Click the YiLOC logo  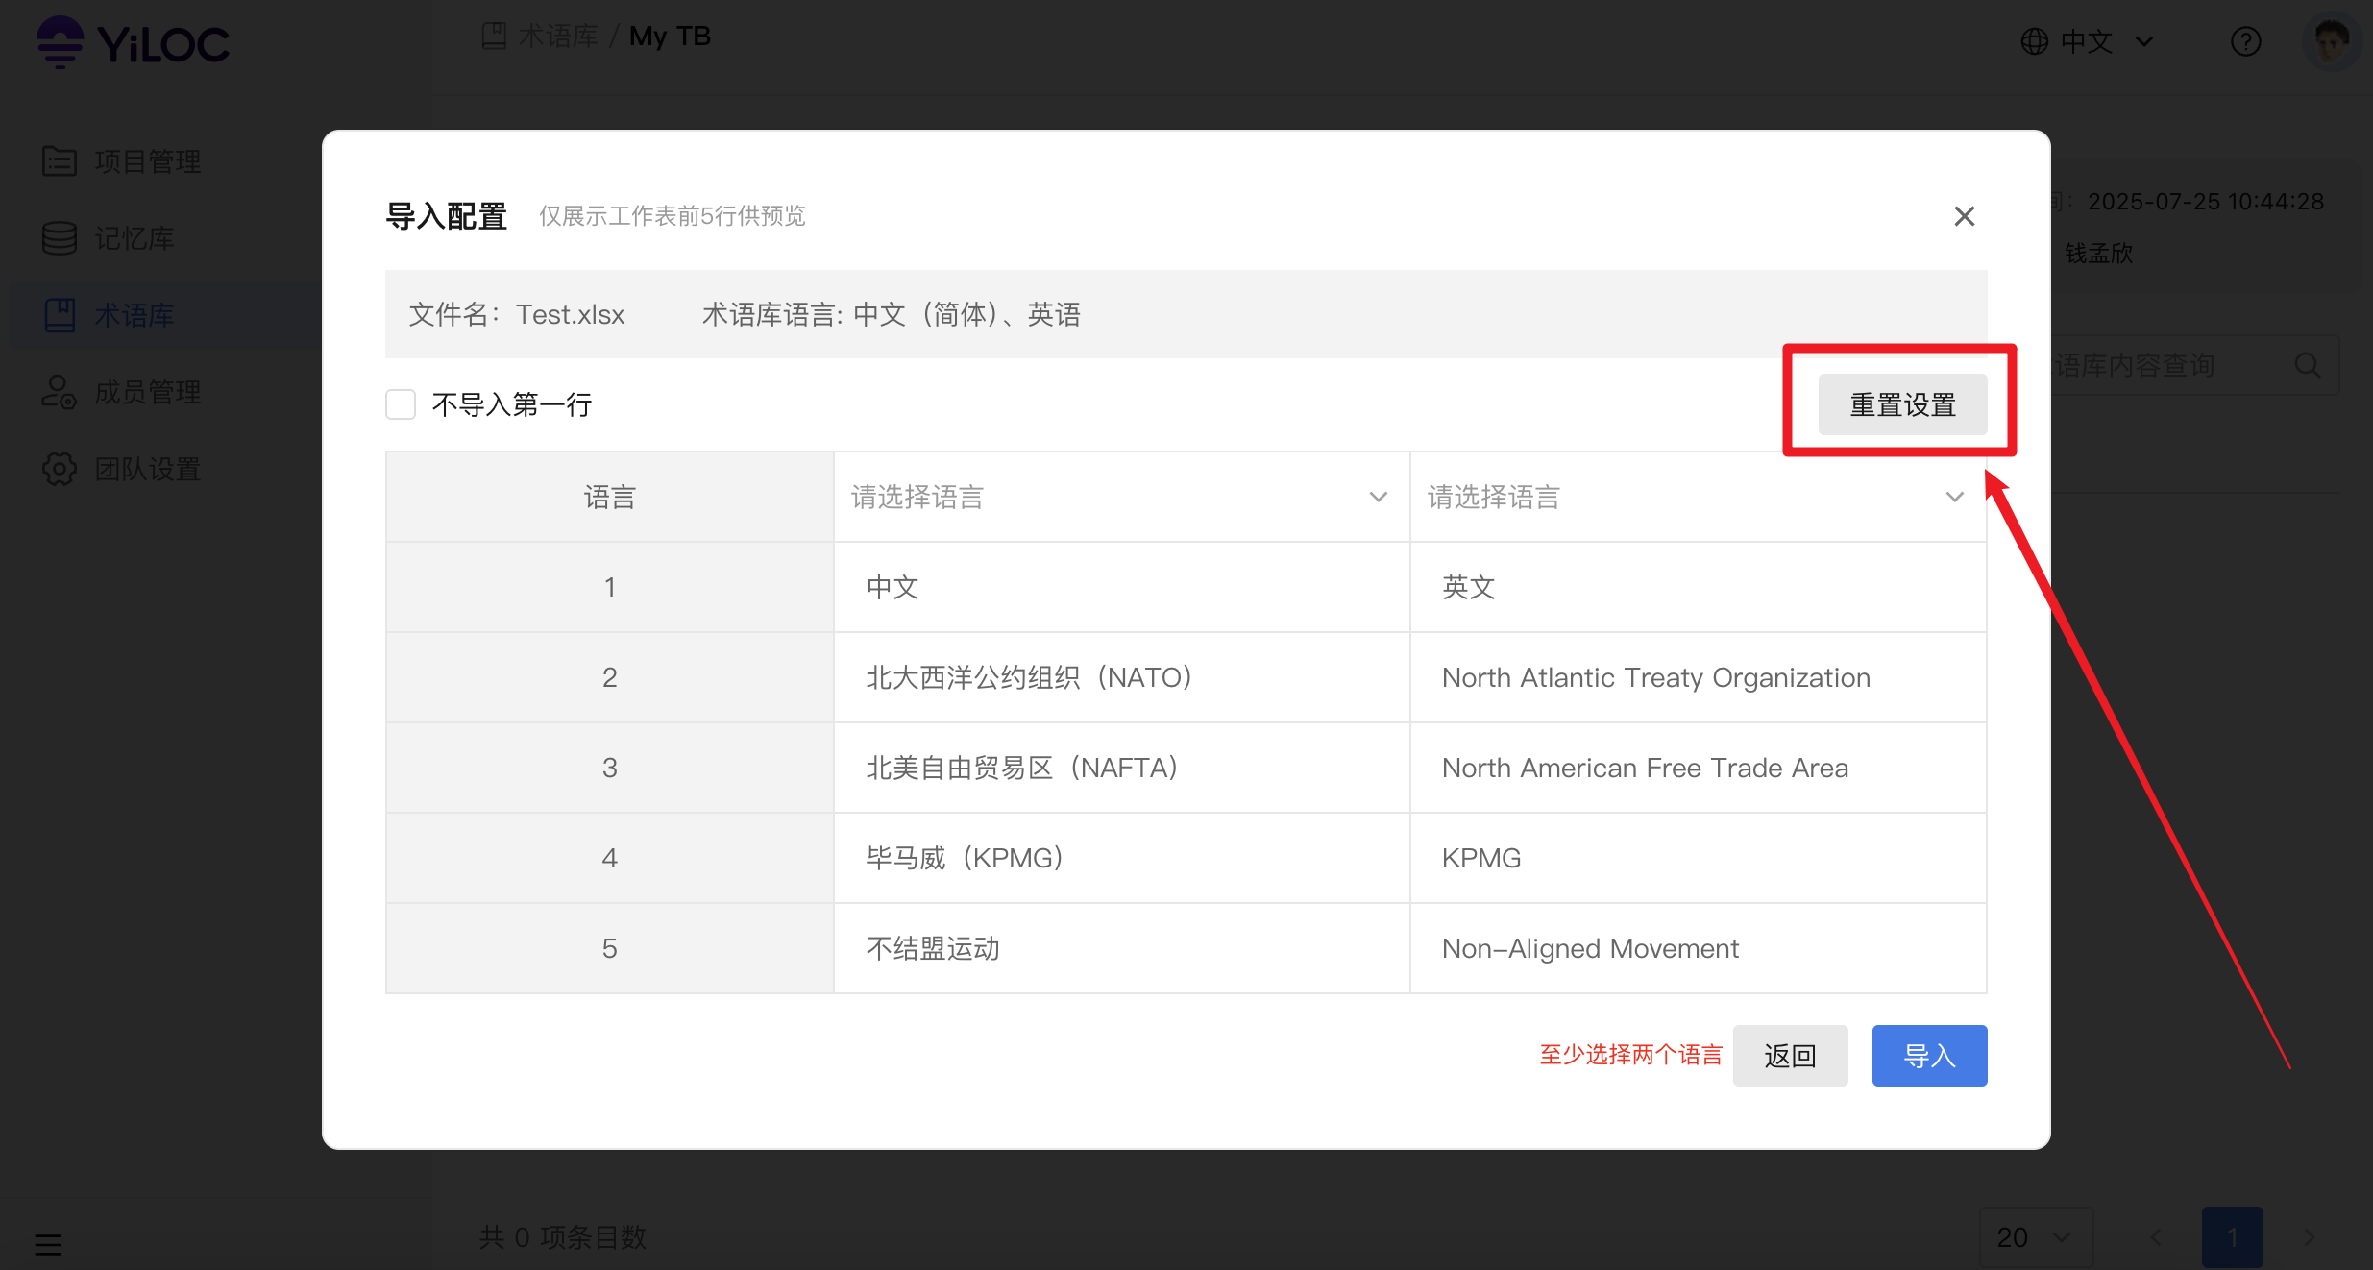133,42
